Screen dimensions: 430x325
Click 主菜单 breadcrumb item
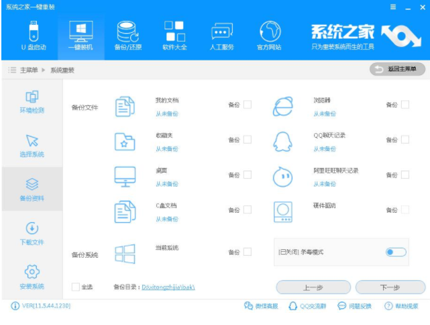point(28,70)
